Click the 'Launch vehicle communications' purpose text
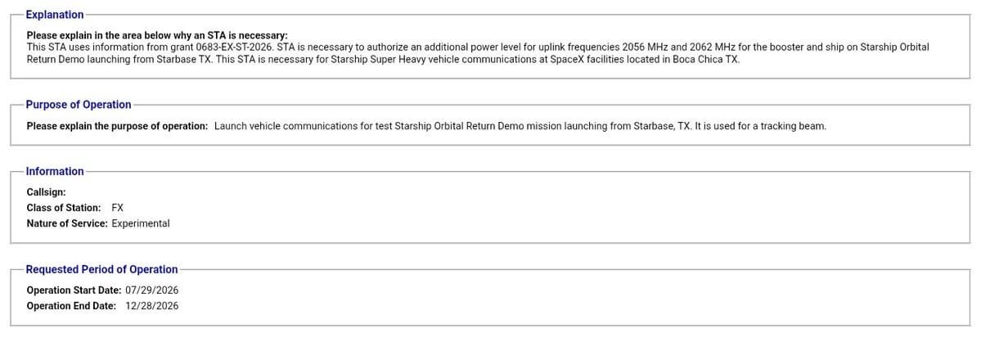 (x=277, y=126)
